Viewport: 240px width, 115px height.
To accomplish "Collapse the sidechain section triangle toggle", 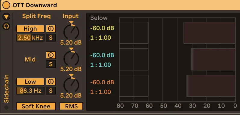I will 6,17.
